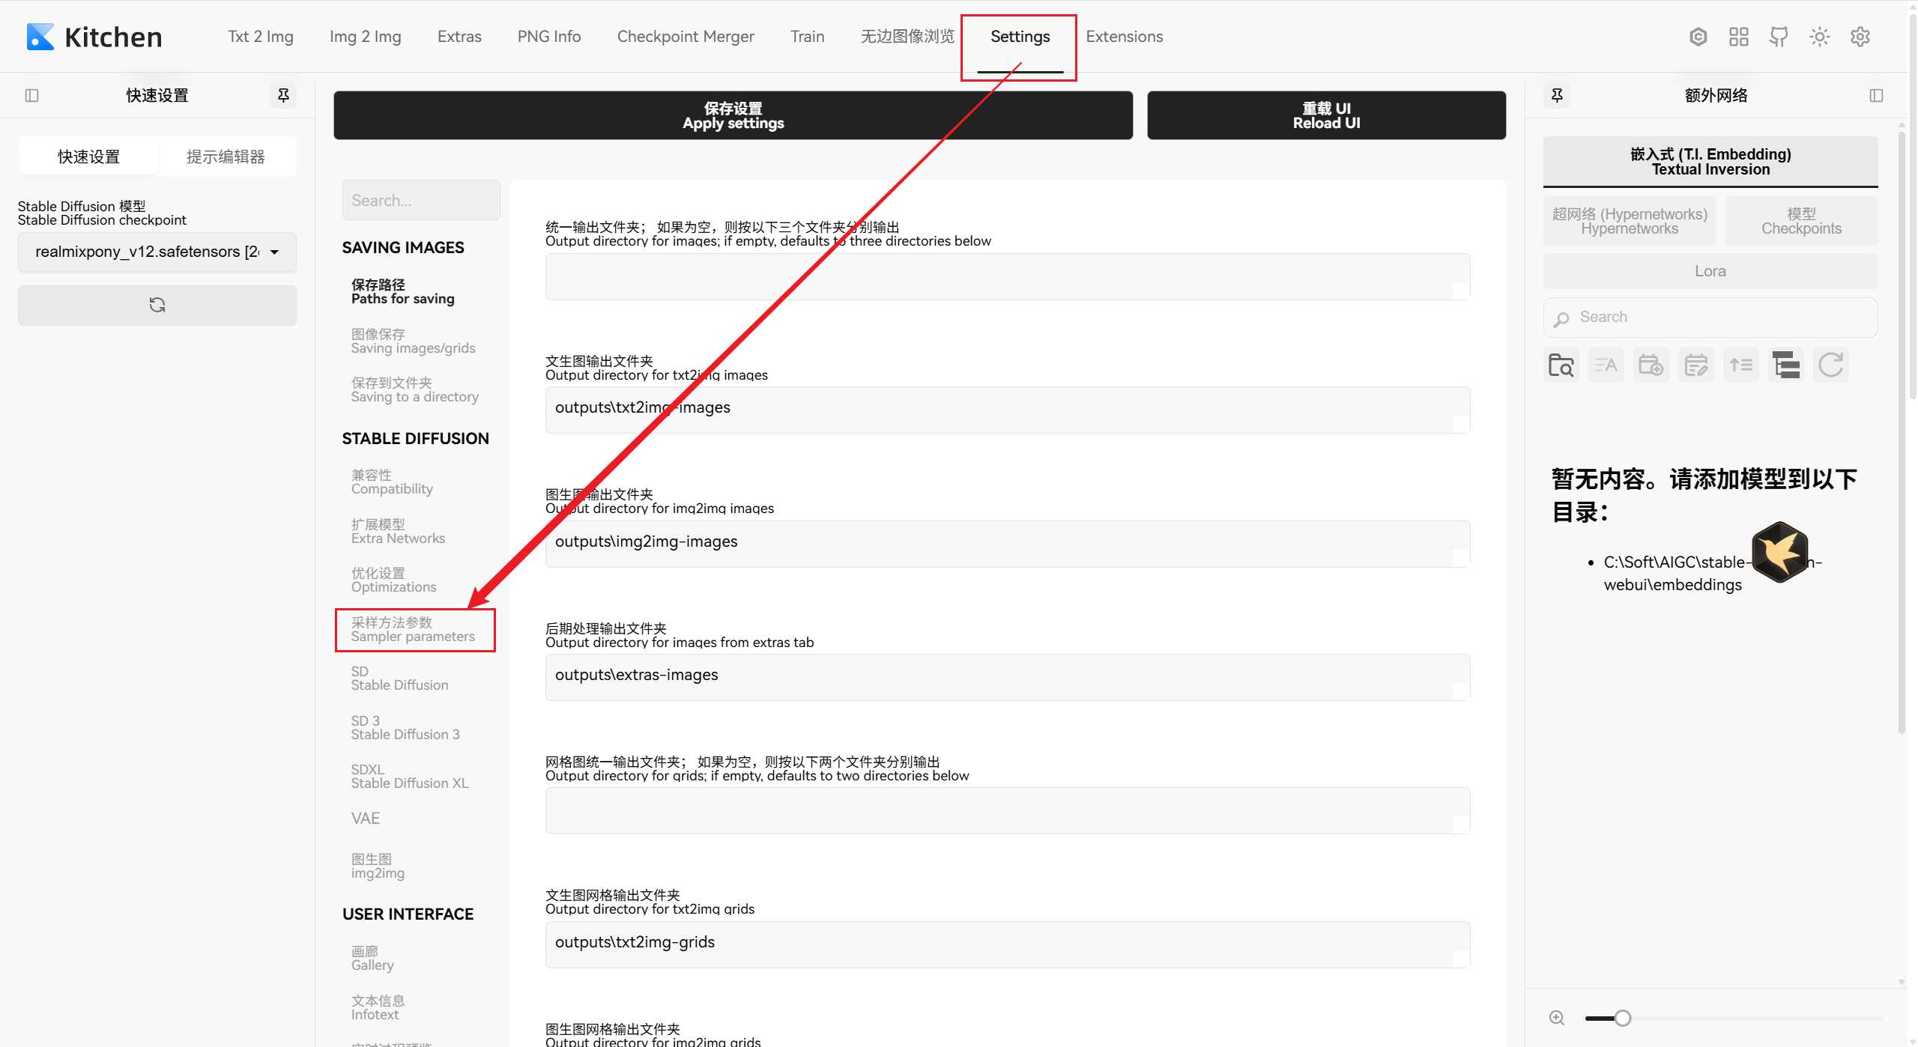Viewport: 1918px width, 1047px height.
Task: Open the gear settings icon top right
Action: 1860,37
